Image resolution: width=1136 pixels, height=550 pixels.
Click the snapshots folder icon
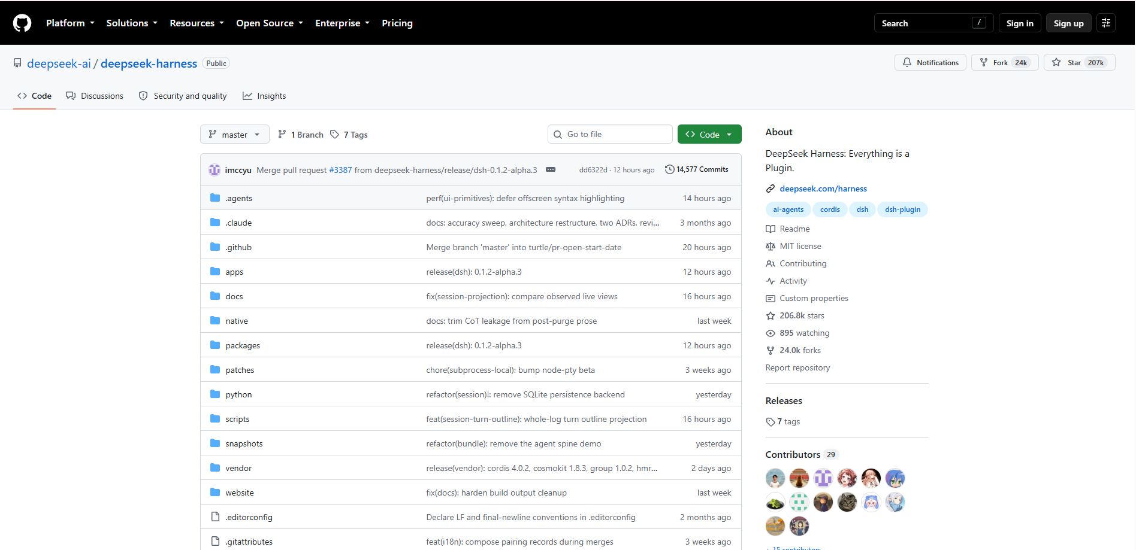point(215,443)
